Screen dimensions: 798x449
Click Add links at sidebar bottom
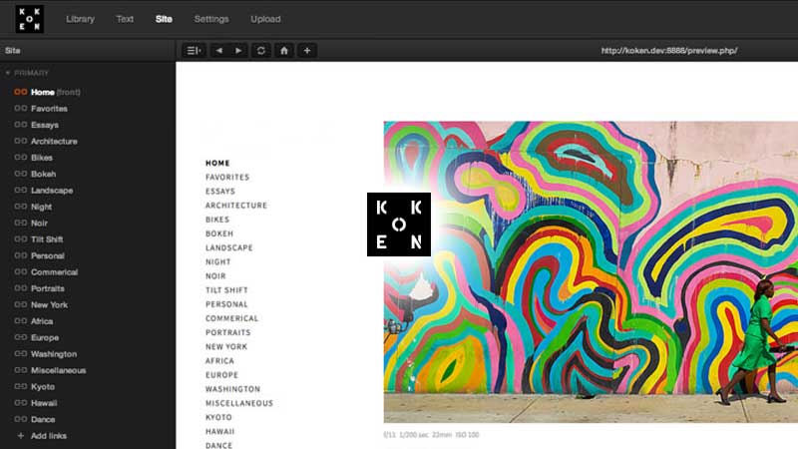tap(48, 436)
